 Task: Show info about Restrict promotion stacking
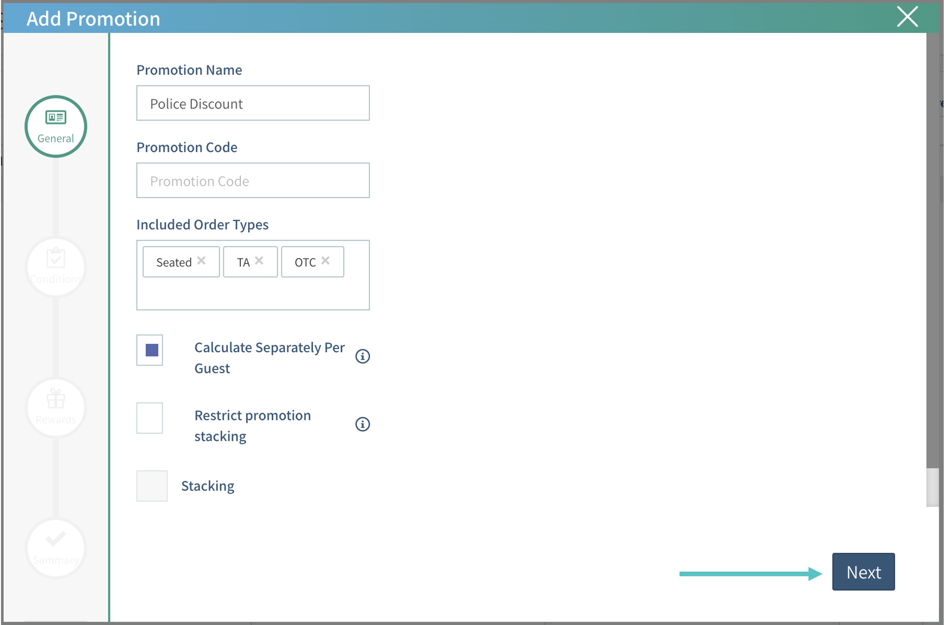(x=362, y=424)
